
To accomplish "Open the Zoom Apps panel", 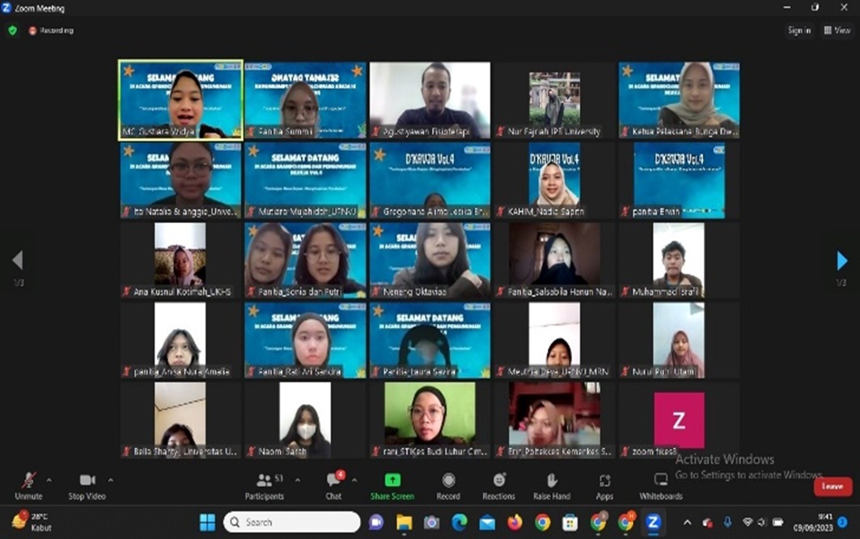I will pos(604,484).
